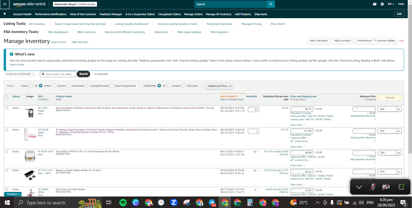Open weather widget showing 25°C
The width and height of the screenshot is (412, 208).
[x=299, y=203]
